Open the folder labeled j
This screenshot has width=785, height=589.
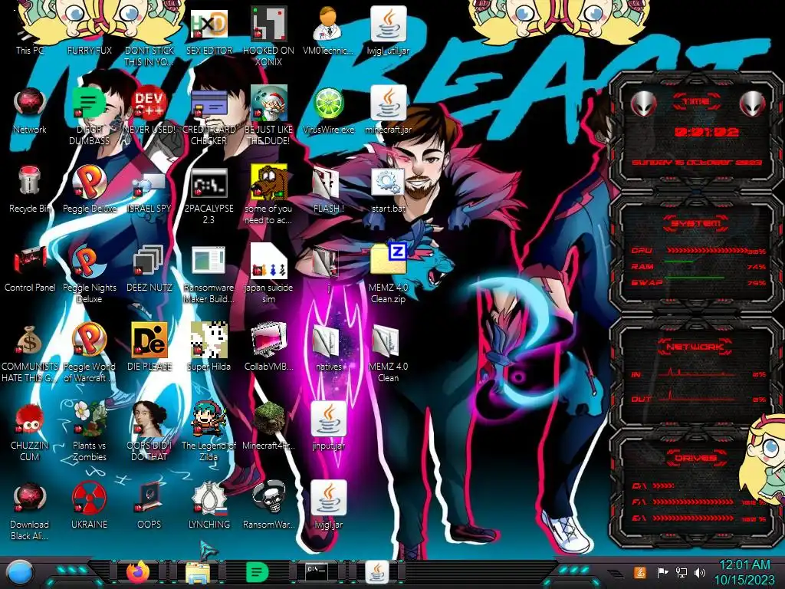click(328, 262)
